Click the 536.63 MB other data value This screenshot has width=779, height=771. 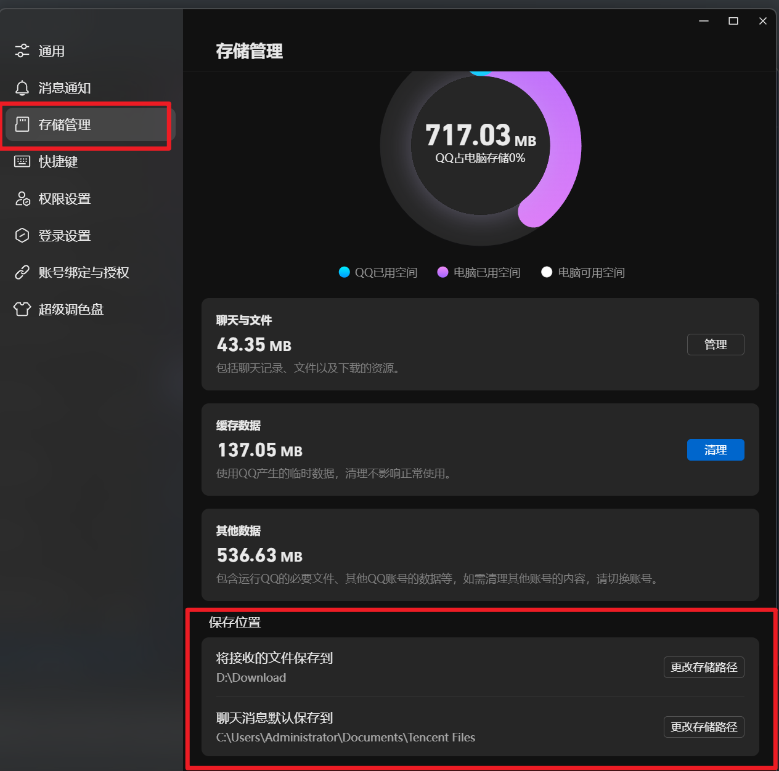tap(260, 555)
